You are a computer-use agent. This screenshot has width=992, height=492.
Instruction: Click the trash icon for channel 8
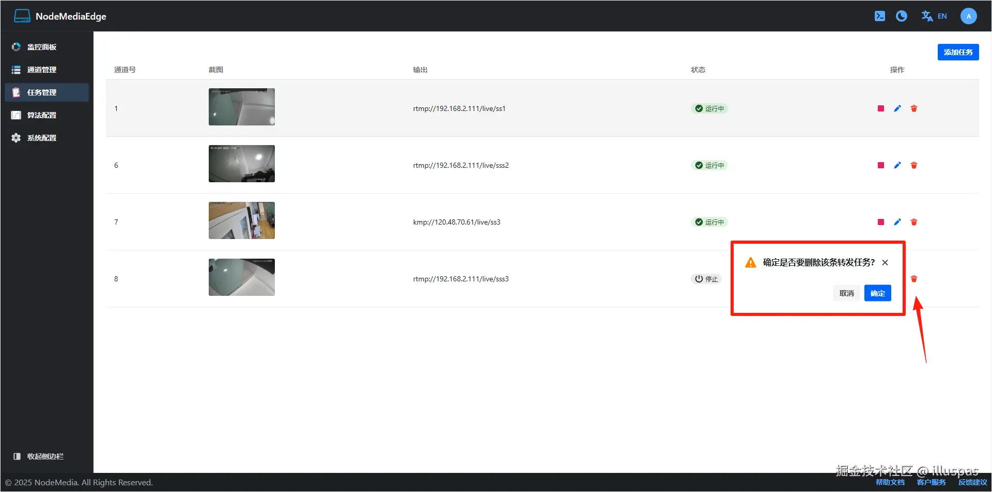[914, 279]
